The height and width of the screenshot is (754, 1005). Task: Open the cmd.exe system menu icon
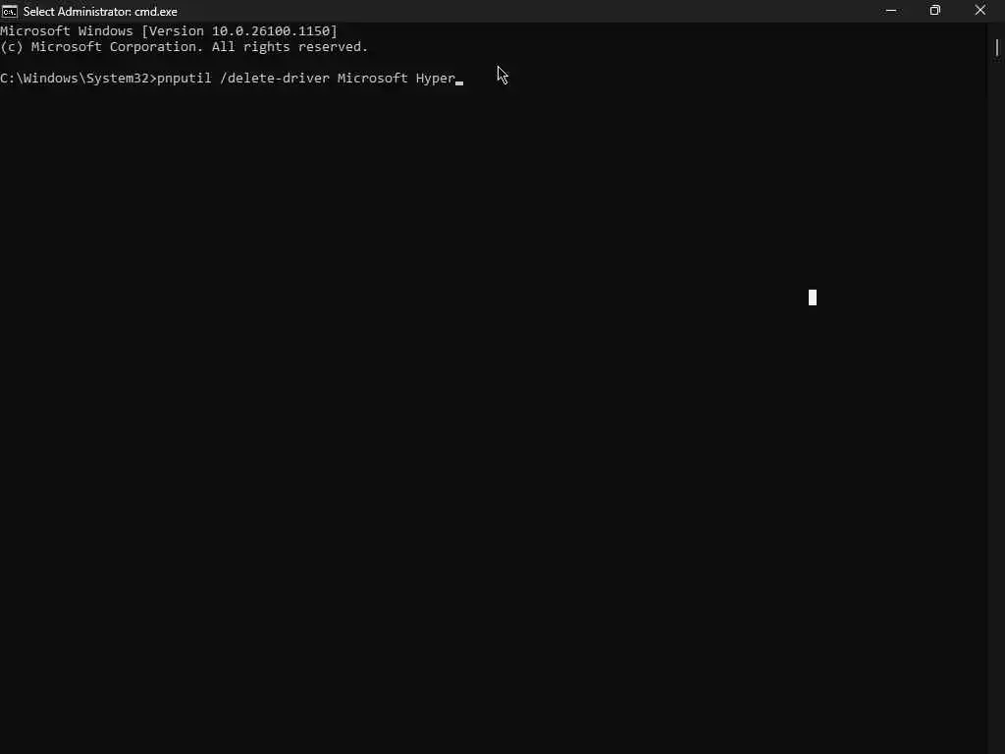(9, 11)
